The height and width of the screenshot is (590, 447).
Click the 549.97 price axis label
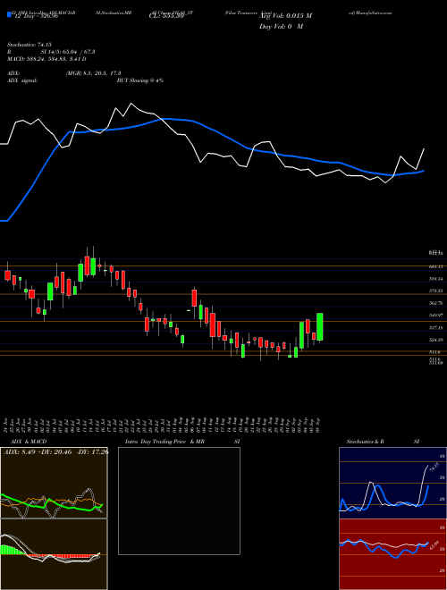[435, 316]
